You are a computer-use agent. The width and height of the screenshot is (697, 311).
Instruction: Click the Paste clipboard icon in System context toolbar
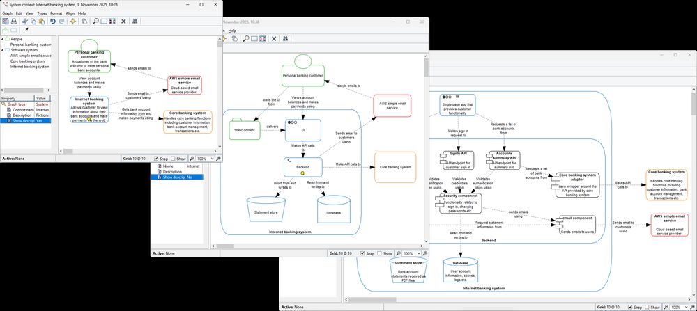pyautogui.click(x=41, y=22)
